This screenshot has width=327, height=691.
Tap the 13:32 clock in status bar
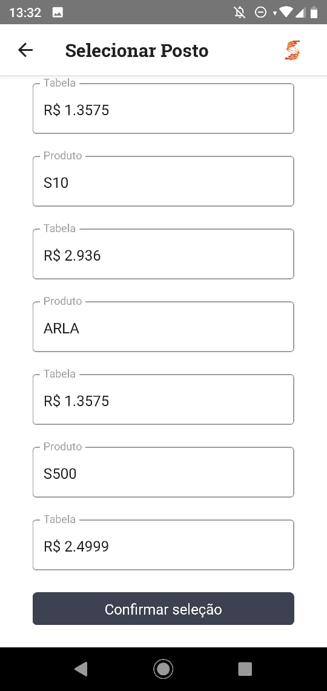(25, 12)
